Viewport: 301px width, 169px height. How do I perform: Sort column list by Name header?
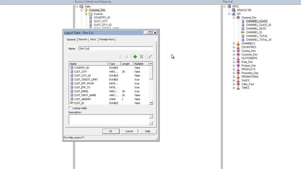tap(88, 64)
